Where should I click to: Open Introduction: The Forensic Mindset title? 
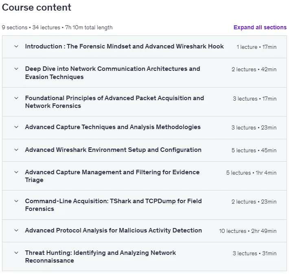click(x=125, y=46)
